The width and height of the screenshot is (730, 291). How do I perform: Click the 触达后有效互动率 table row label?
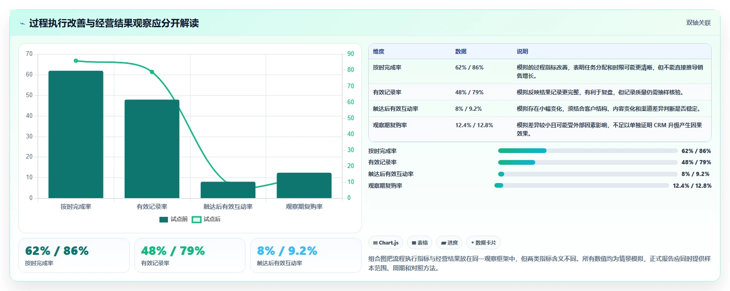pyautogui.click(x=396, y=109)
